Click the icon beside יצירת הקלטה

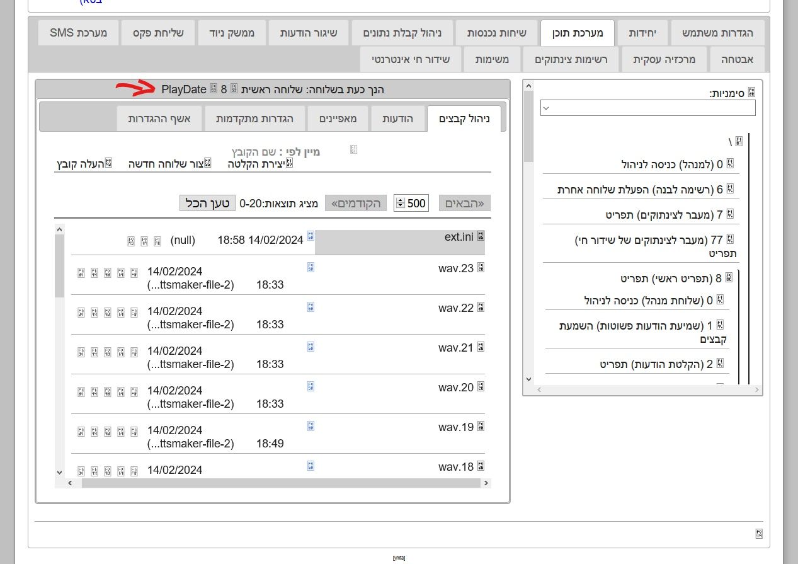[x=289, y=163]
